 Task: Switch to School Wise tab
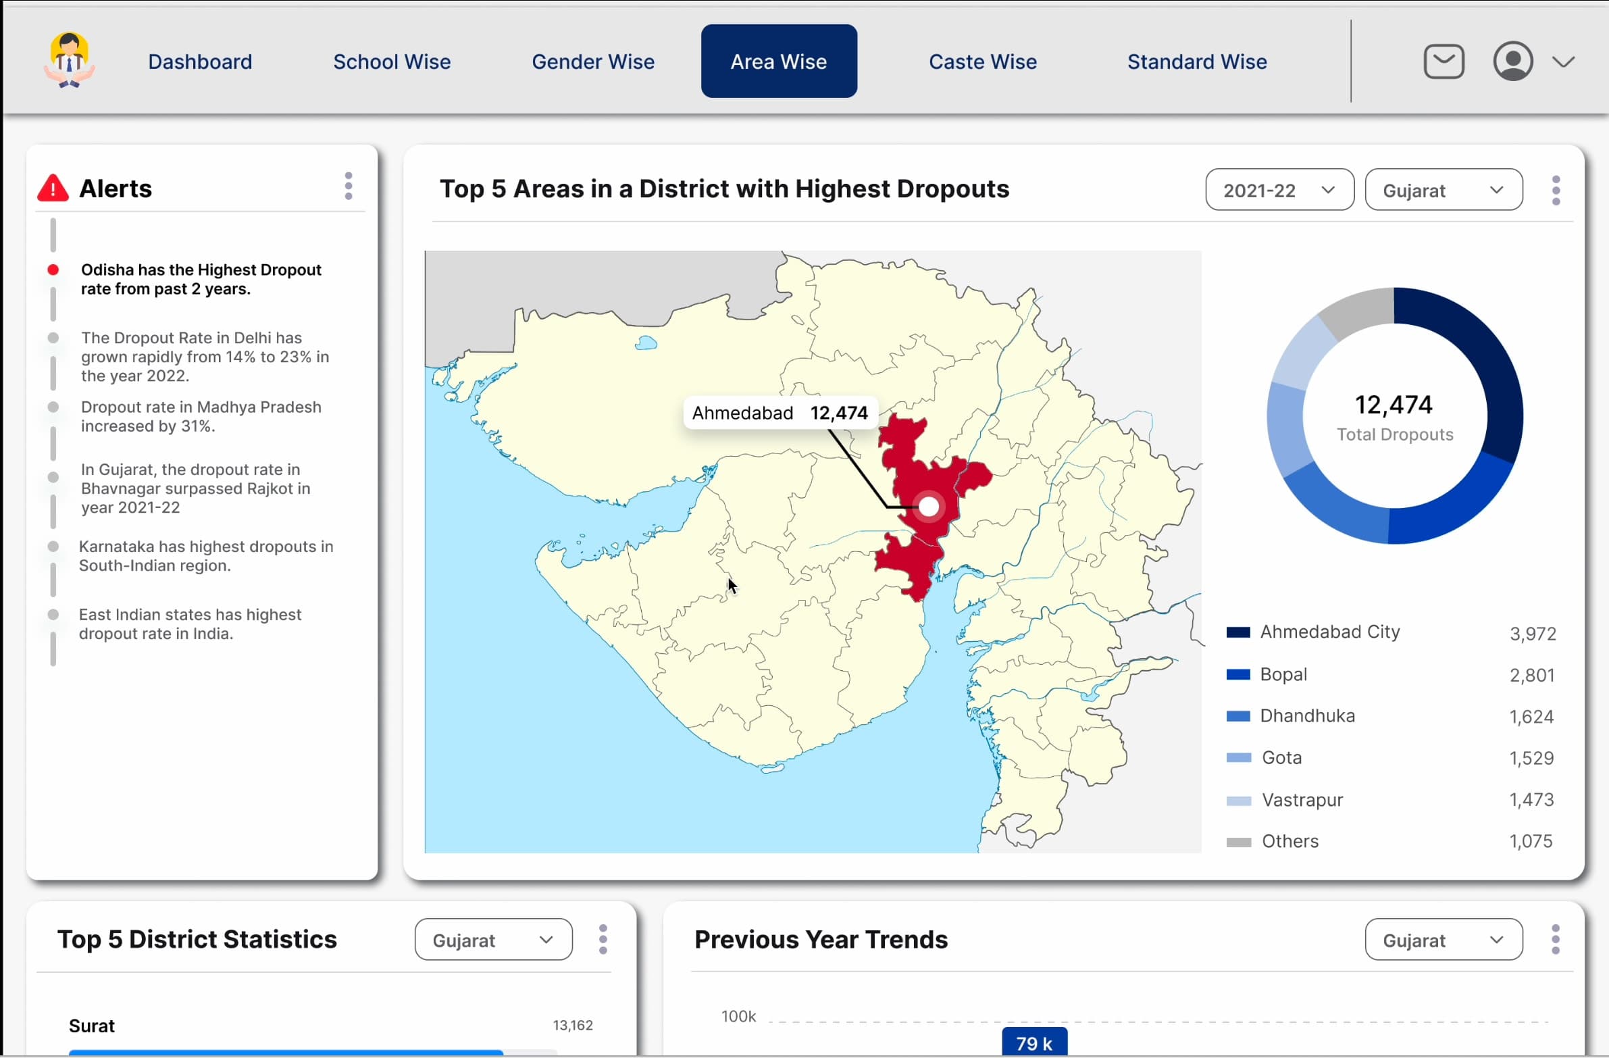pos(392,61)
